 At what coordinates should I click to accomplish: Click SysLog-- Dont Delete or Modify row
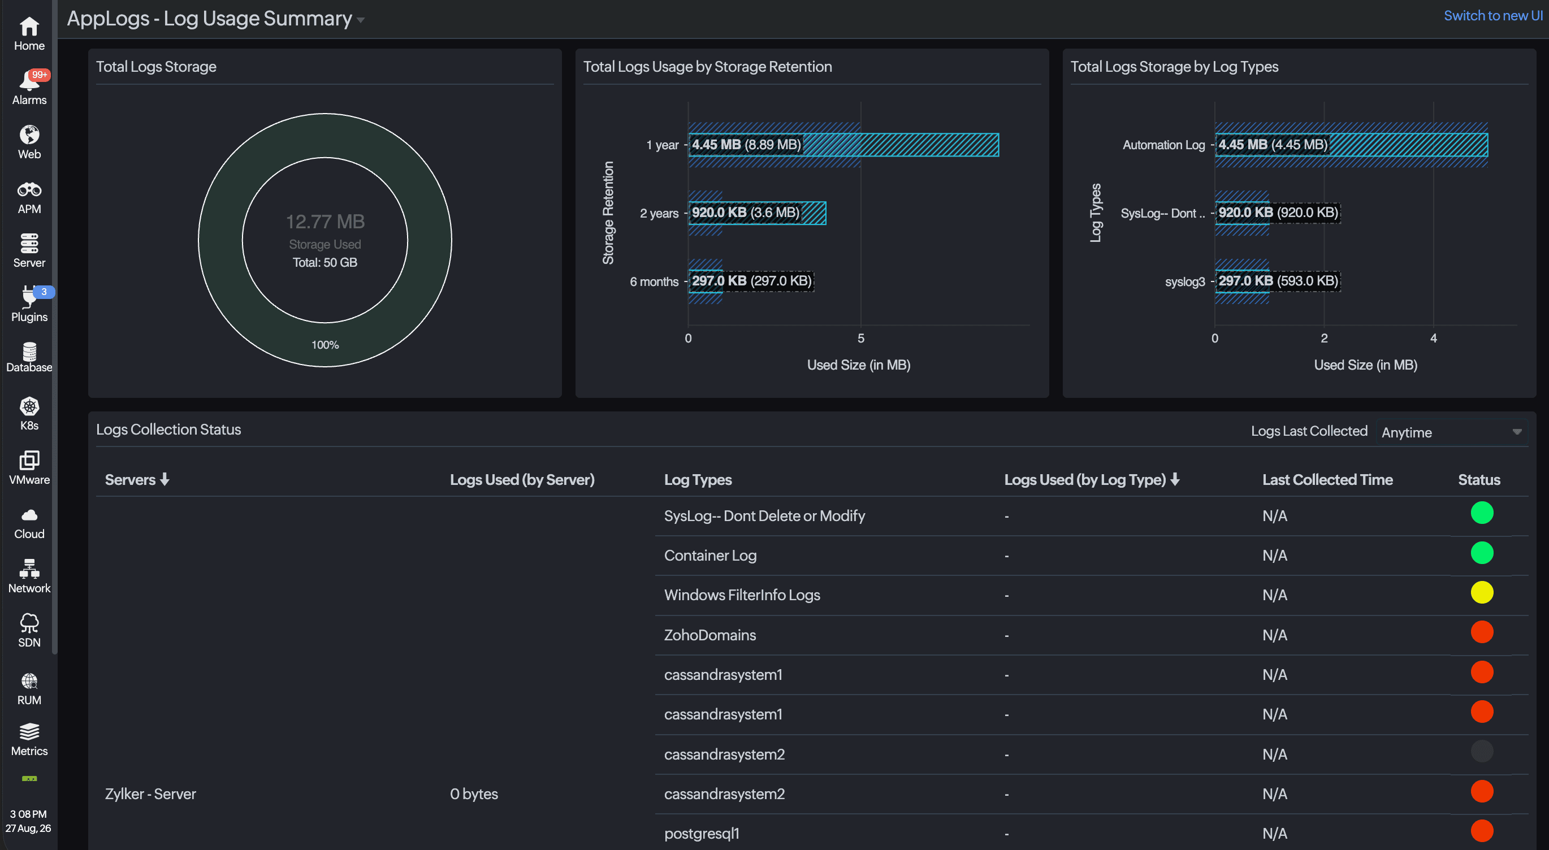pyautogui.click(x=764, y=516)
